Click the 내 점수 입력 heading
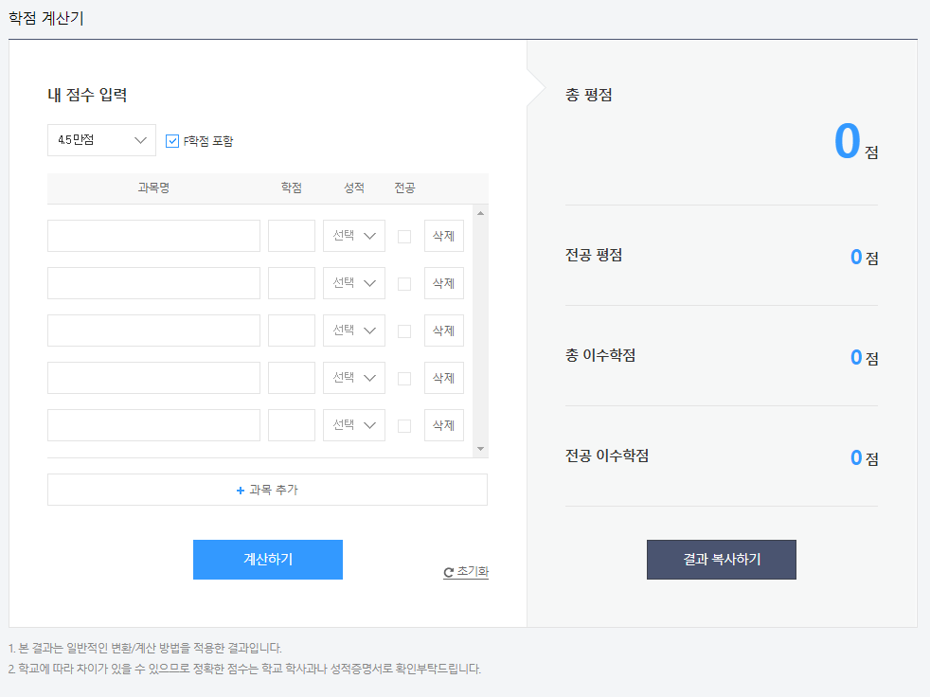The image size is (930, 697). tap(87, 95)
